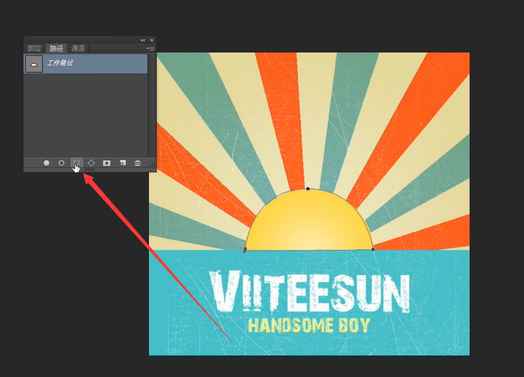Click the HANDSOME BOY text on canvas
The height and width of the screenshot is (377, 524).
coord(309,325)
